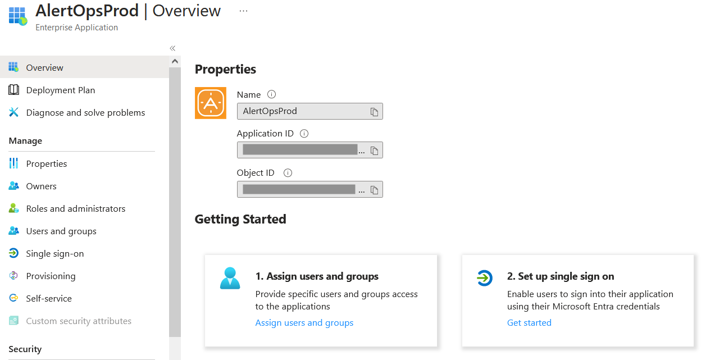Click the orange AlertOps application logo
The height and width of the screenshot is (360, 724).
coord(211,103)
